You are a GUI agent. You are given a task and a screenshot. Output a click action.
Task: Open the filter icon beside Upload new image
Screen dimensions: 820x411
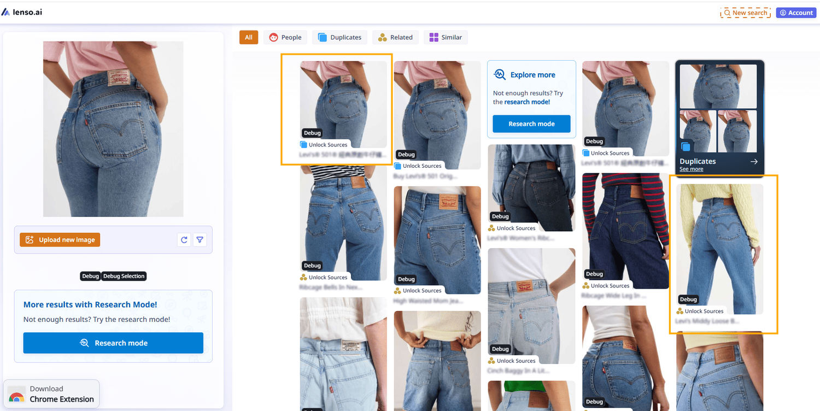tap(200, 239)
